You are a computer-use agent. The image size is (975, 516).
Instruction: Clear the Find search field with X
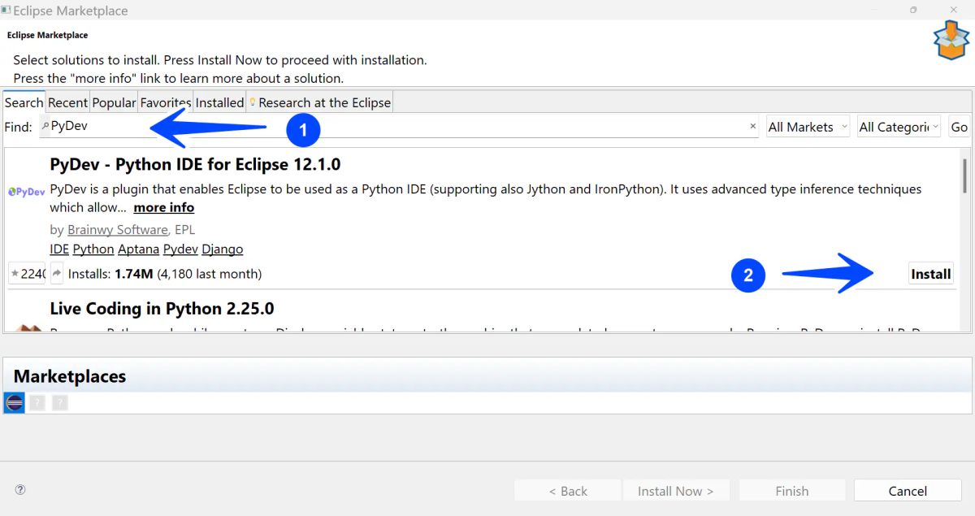tap(752, 127)
